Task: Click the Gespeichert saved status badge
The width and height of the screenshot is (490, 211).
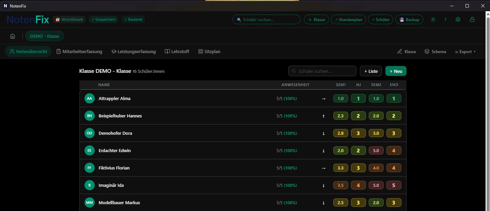Action: pos(104,19)
